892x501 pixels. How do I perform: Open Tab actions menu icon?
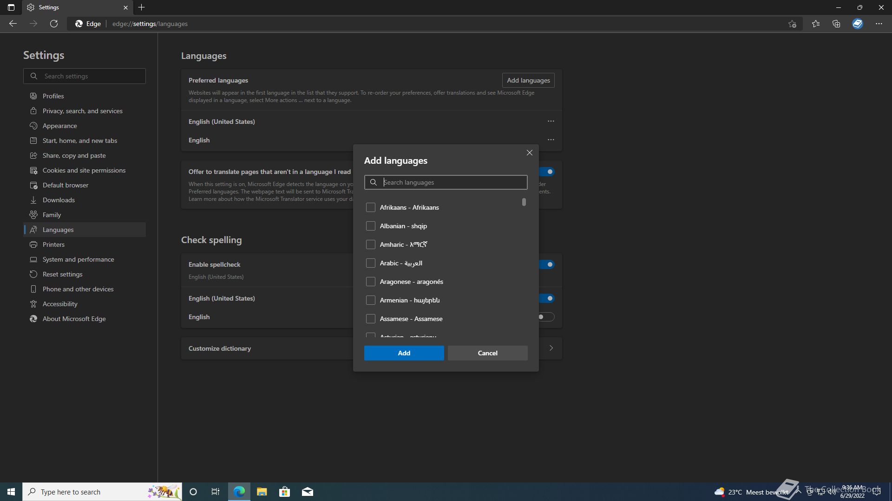[11, 7]
